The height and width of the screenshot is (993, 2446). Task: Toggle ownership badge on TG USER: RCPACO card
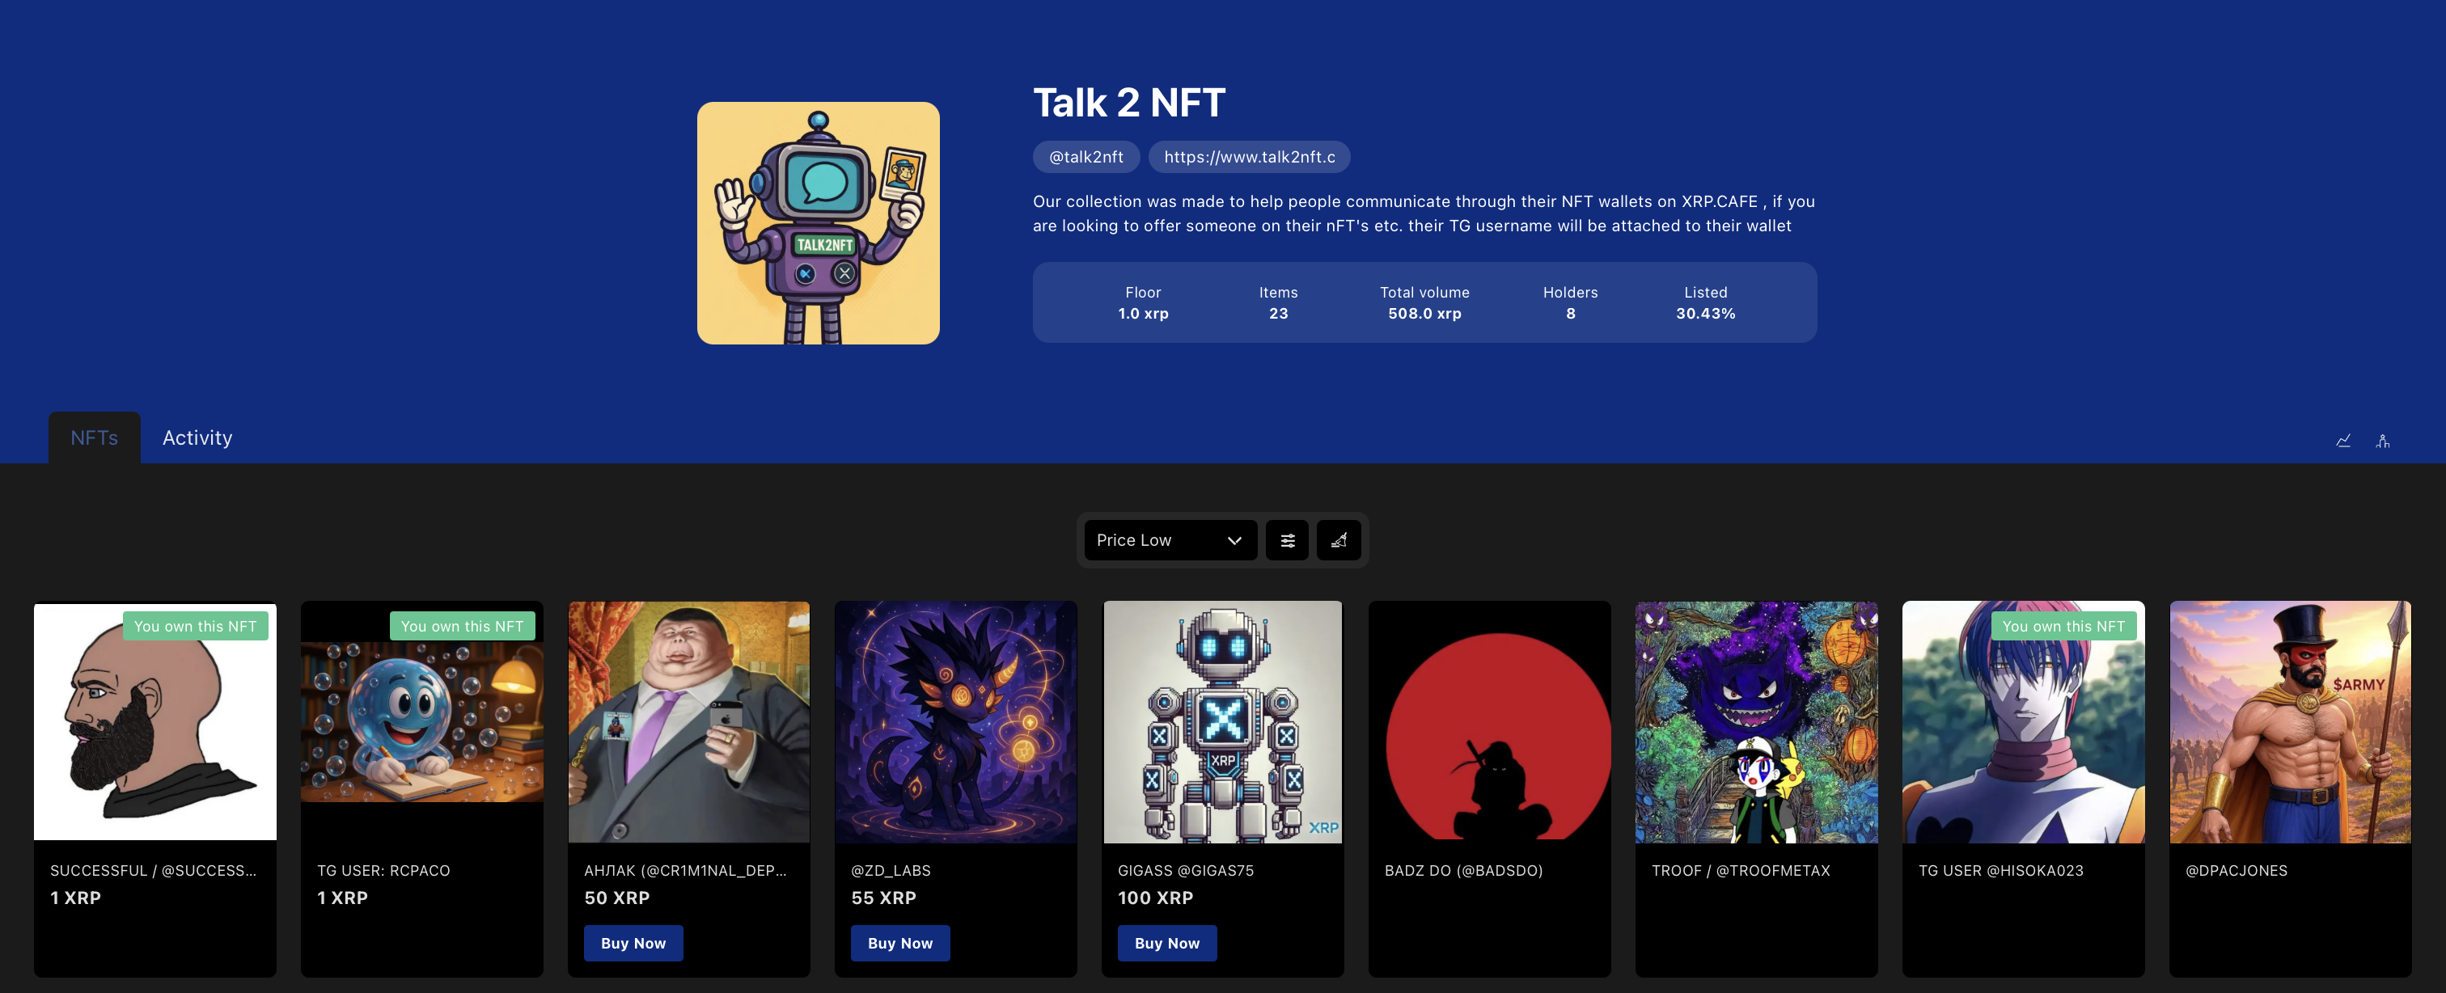click(463, 626)
